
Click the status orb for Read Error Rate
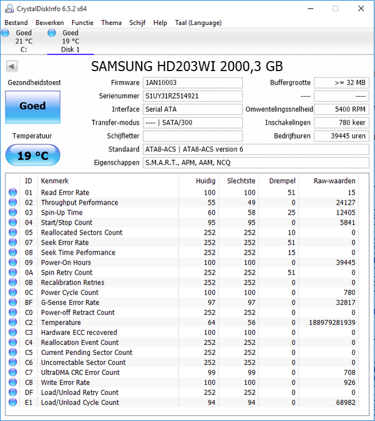(x=12, y=192)
